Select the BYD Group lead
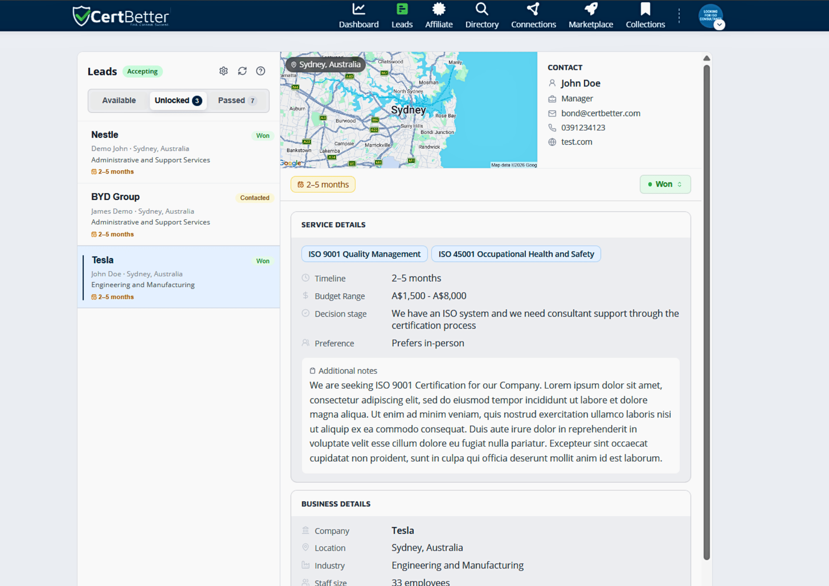The height and width of the screenshot is (586, 829). (179, 215)
